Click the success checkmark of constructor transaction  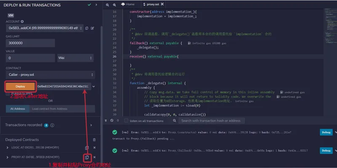(x=115, y=132)
